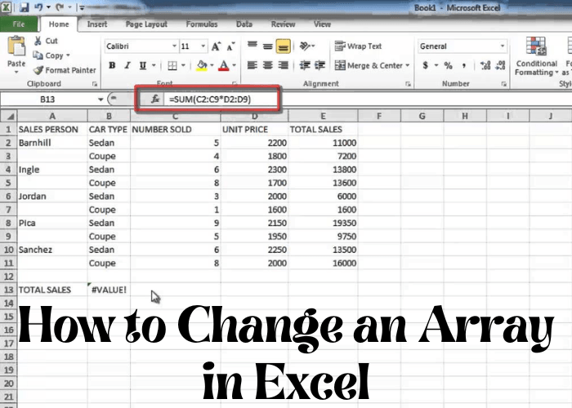Toggle Align Text Right
Viewport: 572px width, 408px height.
(283, 65)
